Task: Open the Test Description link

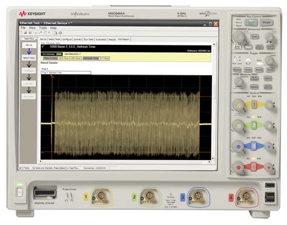Action: pyautogui.click(x=73, y=54)
